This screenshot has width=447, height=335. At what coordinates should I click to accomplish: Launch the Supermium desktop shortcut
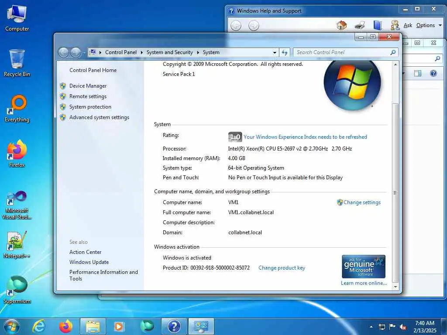(x=17, y=290)
